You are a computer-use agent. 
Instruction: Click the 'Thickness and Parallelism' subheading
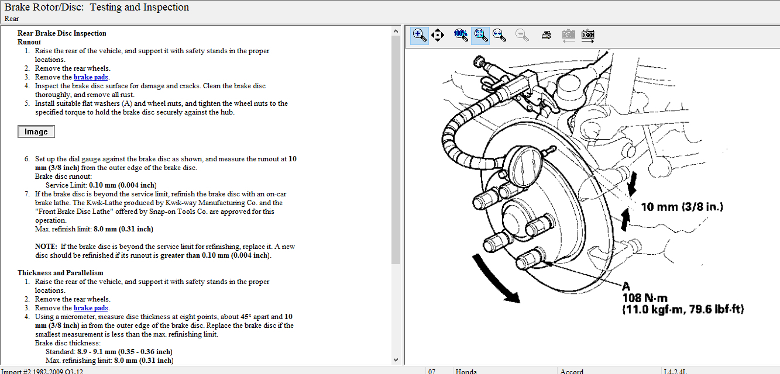60,273
